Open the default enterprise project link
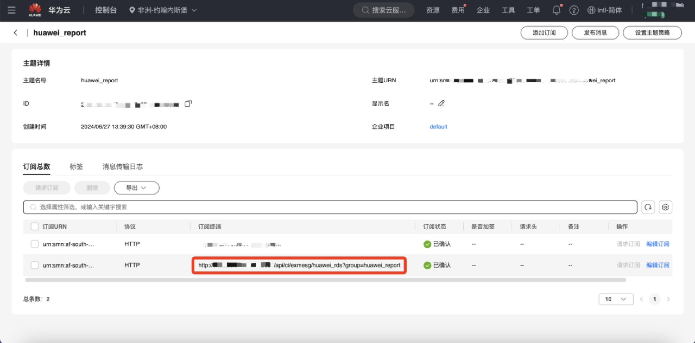Image resolution: width=695 pixels, height=343 pixels. pyautogui.click(x=438, y=127)
